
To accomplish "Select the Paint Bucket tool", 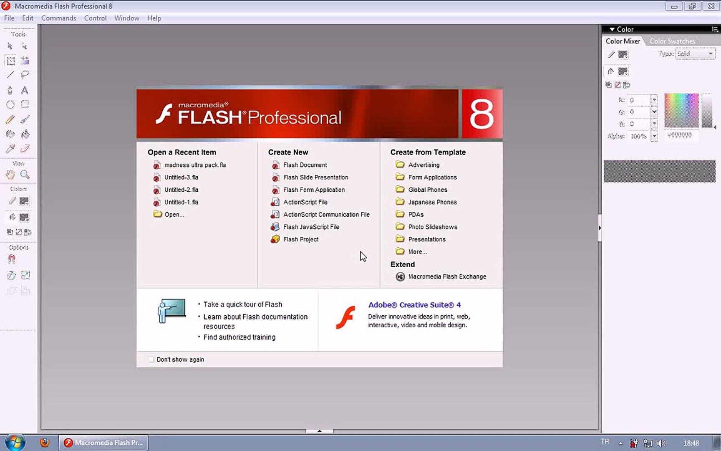I will pos(25,134).
